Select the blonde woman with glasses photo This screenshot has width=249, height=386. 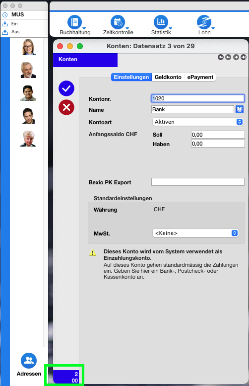coord(28,47)
